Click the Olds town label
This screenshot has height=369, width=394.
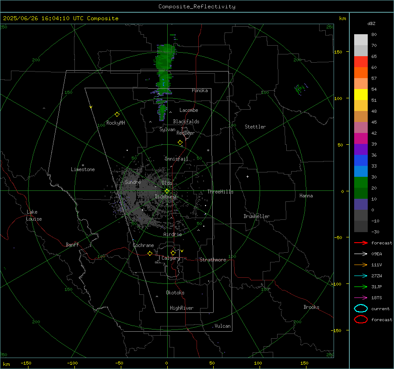point(167,183)
